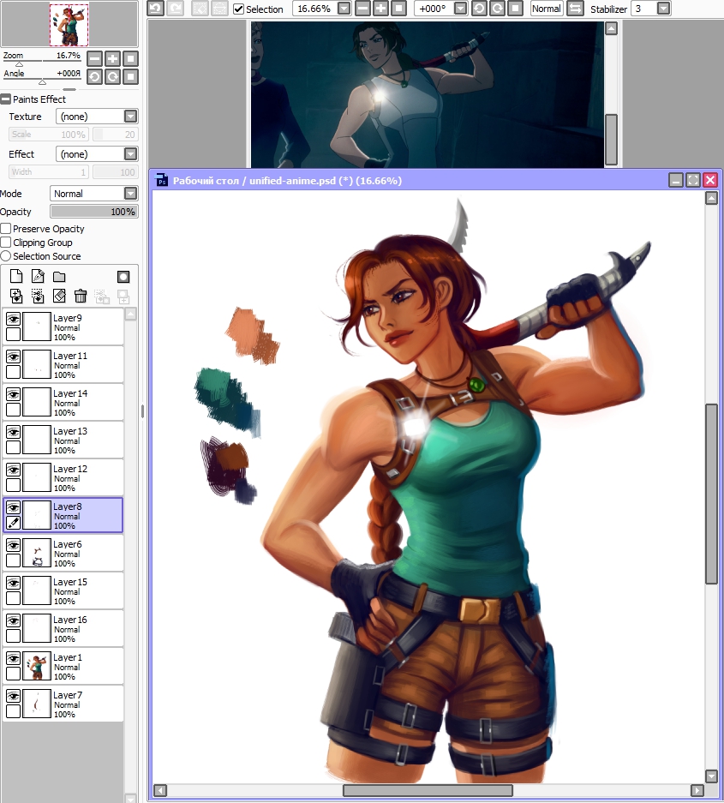Click navigator panel reset angle square button
The image size is (724, 803).
tap(130, 77)
